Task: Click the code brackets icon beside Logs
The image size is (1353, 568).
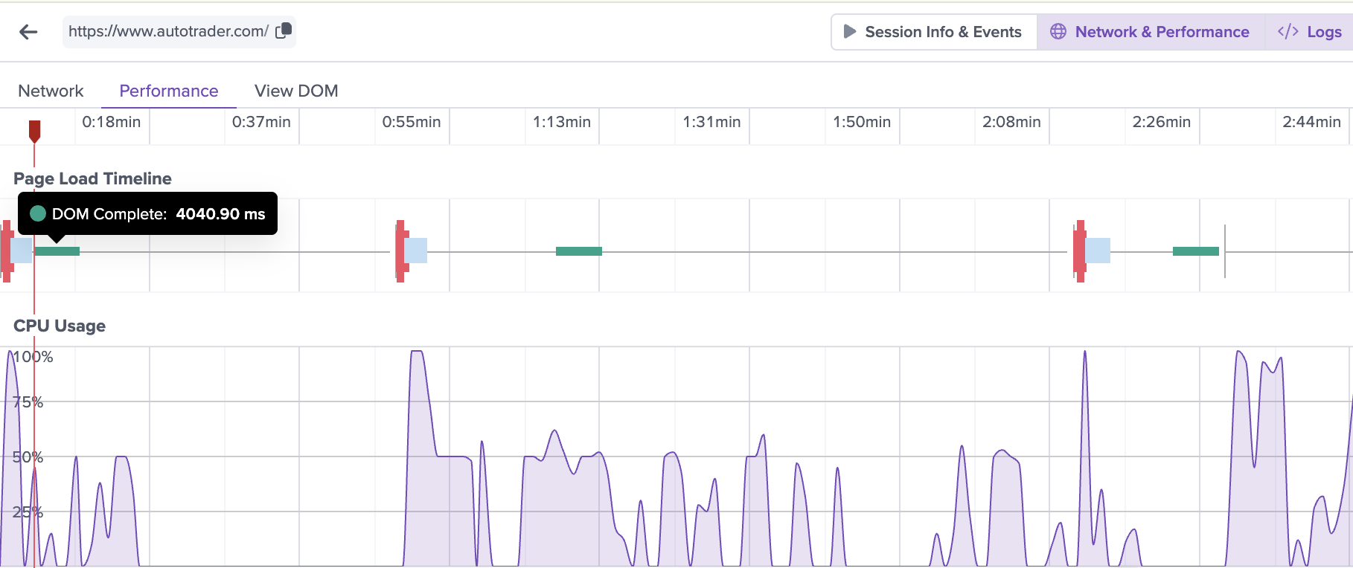Action: 1288,31
